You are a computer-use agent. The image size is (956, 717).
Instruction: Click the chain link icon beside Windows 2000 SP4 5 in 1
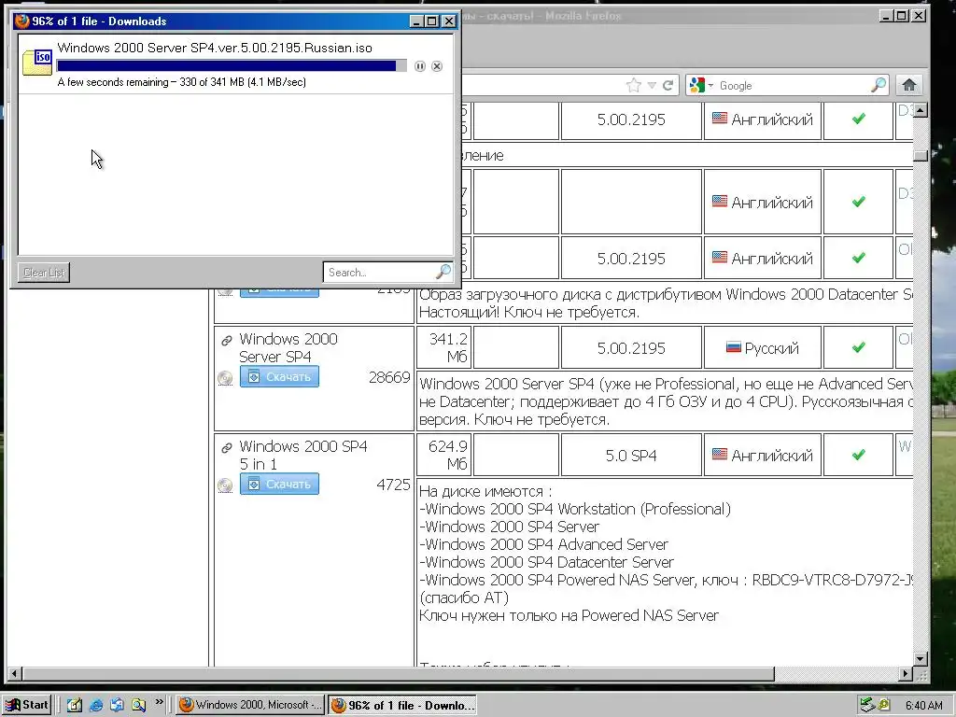pos(226,447)
